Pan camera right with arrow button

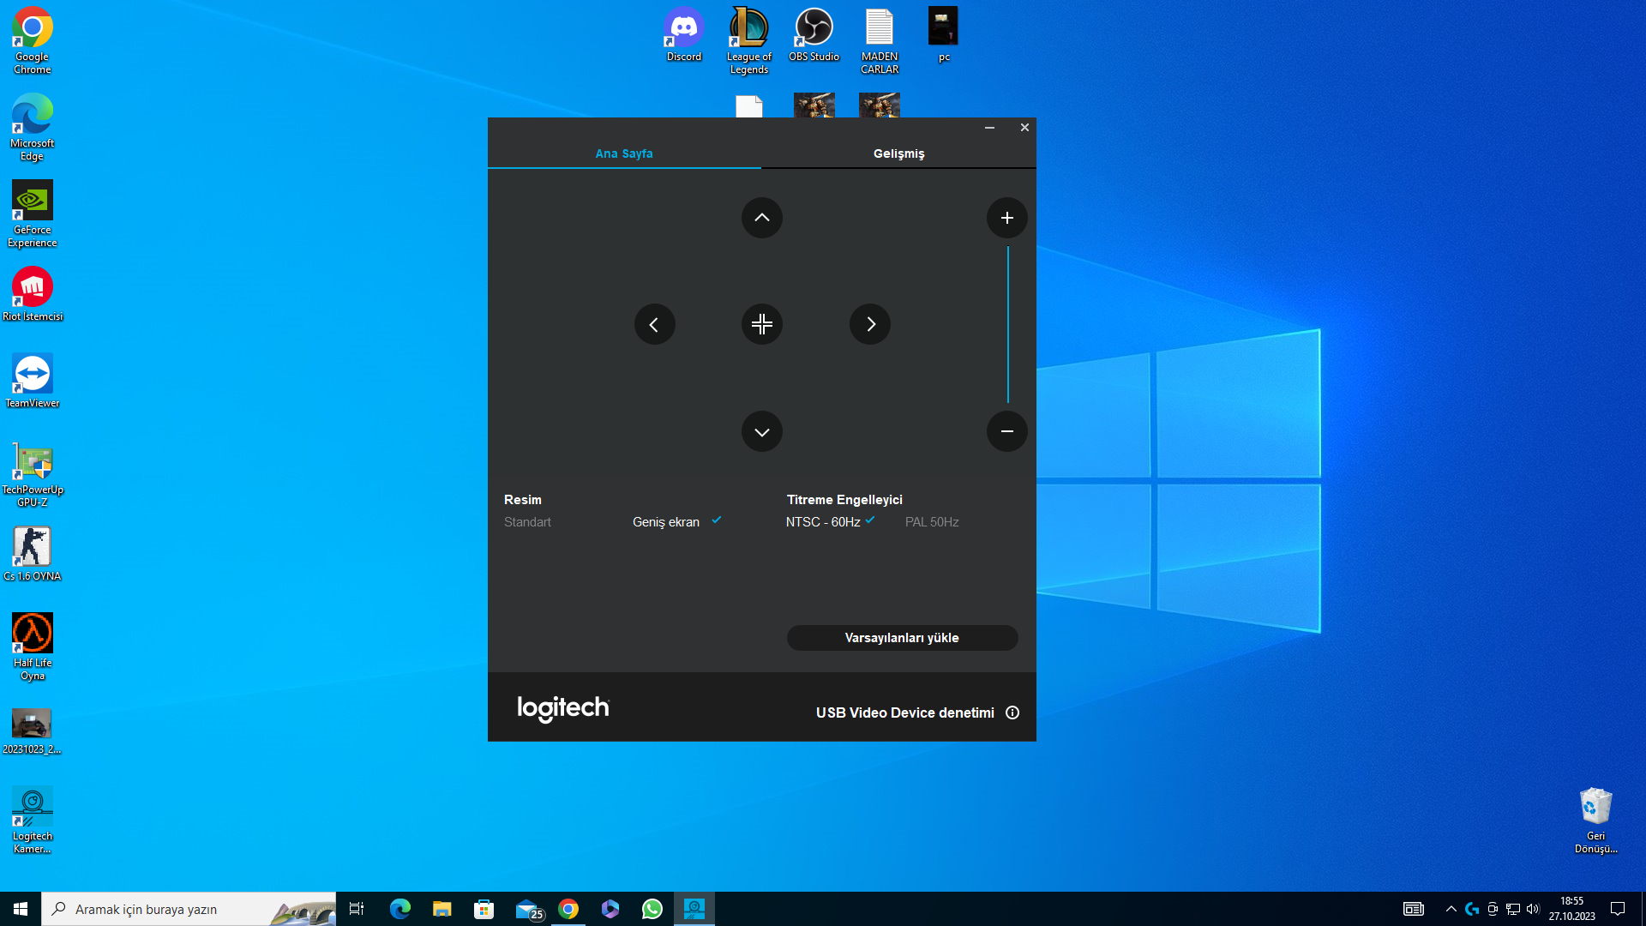click(x=869, y=325)
